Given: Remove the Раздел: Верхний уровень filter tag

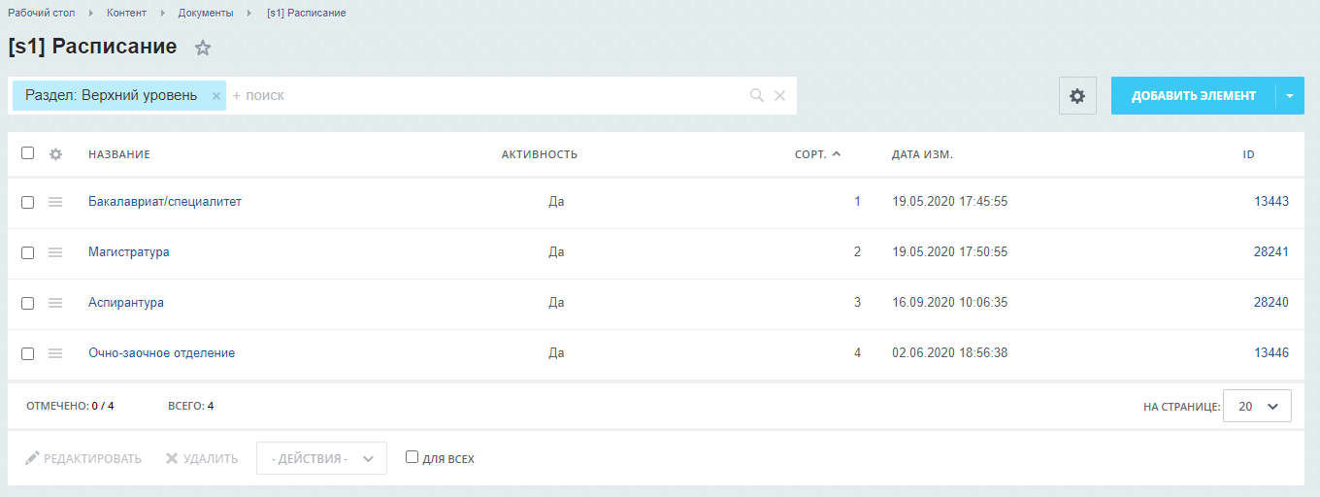Looking at the screenshot, I should [x=216, y=96].
